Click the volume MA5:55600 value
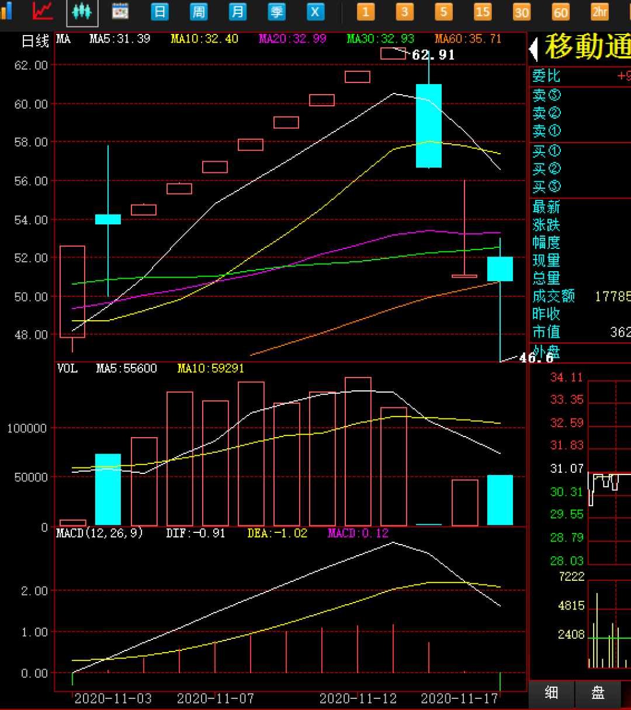Screen dimensions: 631x710 (x=127, y=369)
